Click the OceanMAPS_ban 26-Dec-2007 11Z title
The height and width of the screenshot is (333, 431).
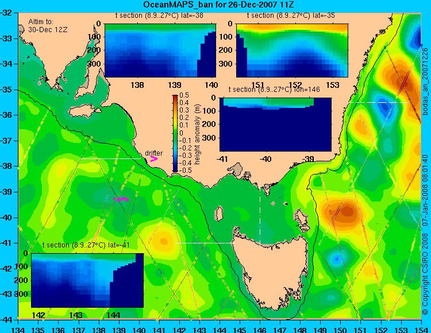click(x=219, y=5)
